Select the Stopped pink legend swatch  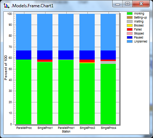[130, 33]
